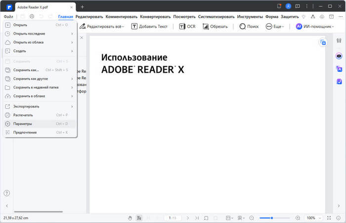Expand the right panel with the arrow
The image size is (346, 223).
click(339, 206)
